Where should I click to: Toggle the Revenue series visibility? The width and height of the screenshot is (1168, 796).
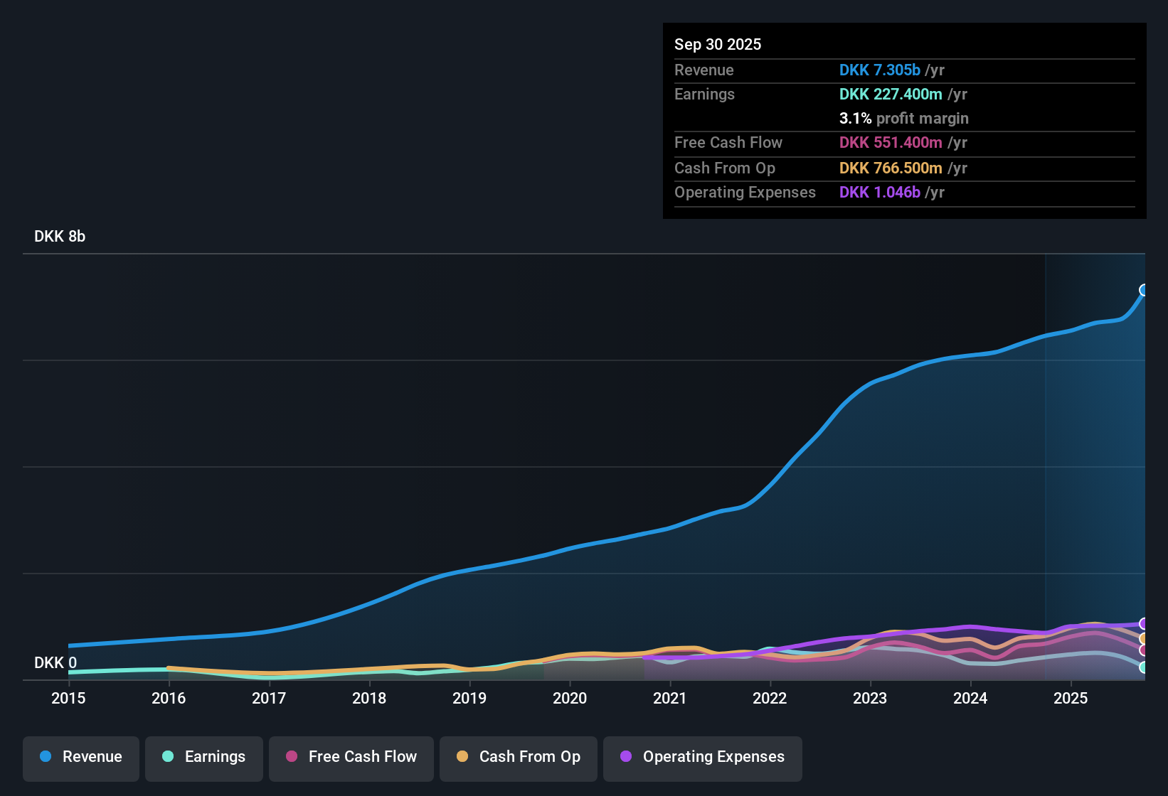(x=80, y=758)
